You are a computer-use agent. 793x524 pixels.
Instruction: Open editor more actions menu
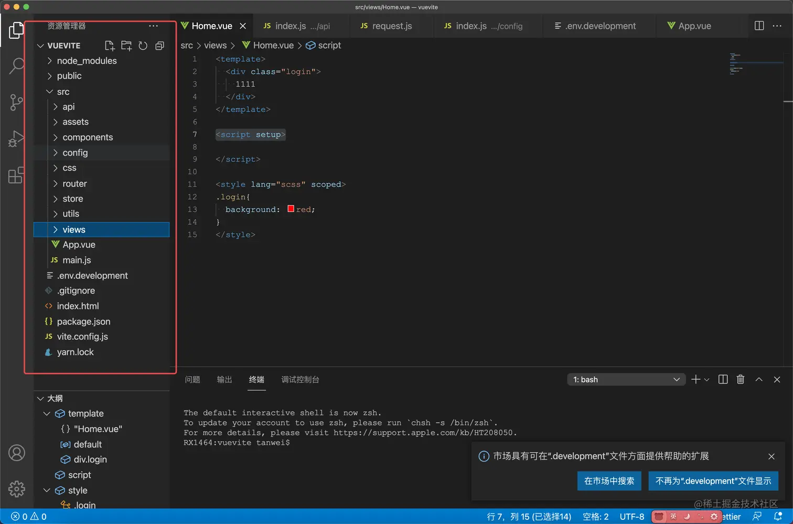pos(777,26)
